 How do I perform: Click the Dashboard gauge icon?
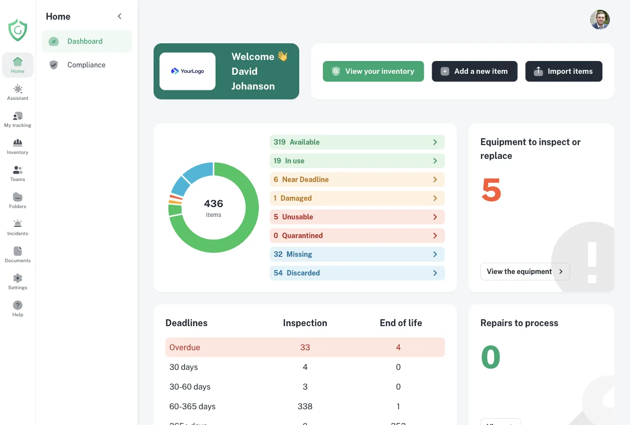pos(54,41)
